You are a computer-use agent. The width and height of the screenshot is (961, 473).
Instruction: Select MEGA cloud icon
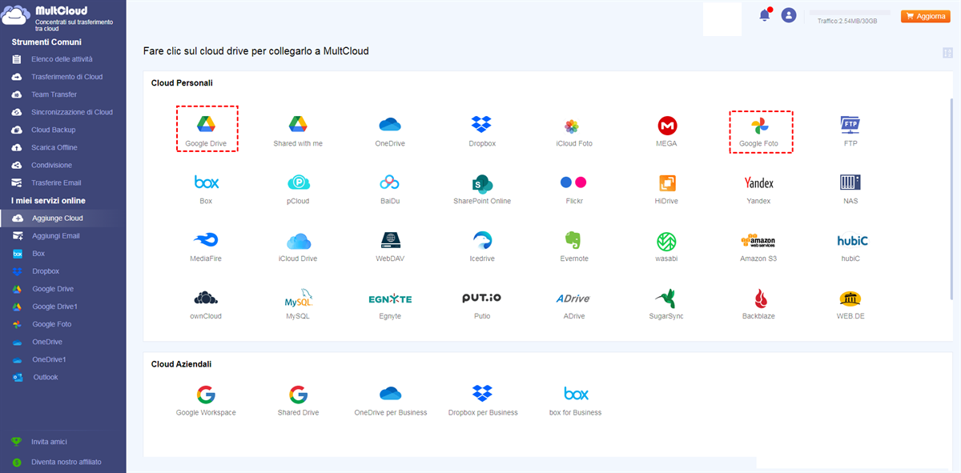(x=667, y=126)
